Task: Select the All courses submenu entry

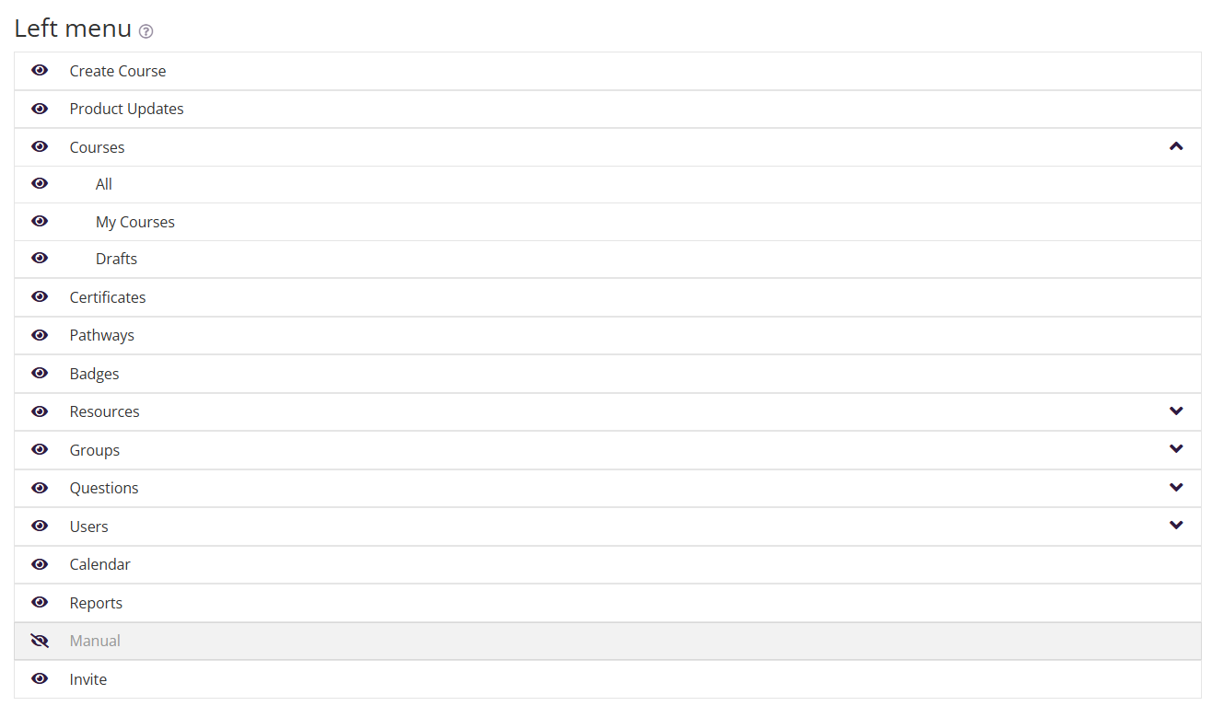Action: (104, 184)
